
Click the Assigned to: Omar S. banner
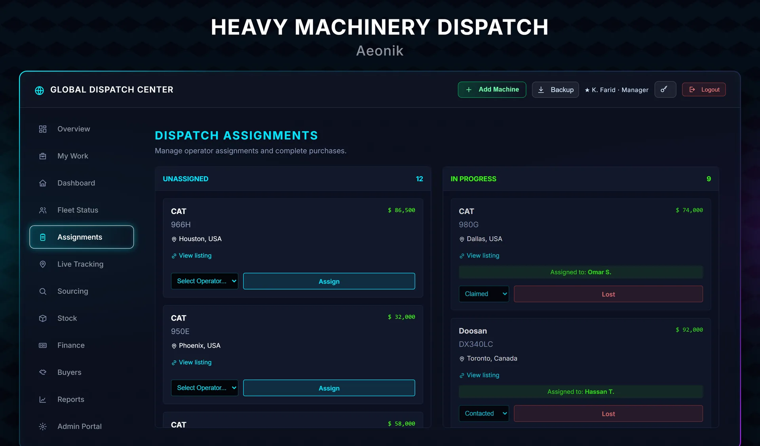[581, 272]
